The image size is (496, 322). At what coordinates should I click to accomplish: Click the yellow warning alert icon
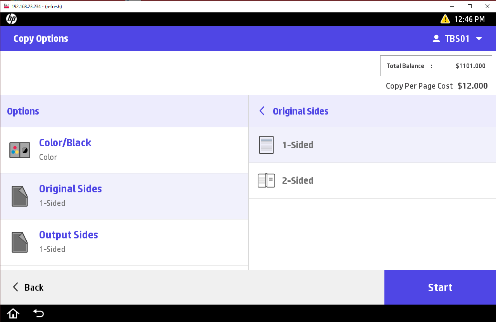coord(445,19)
